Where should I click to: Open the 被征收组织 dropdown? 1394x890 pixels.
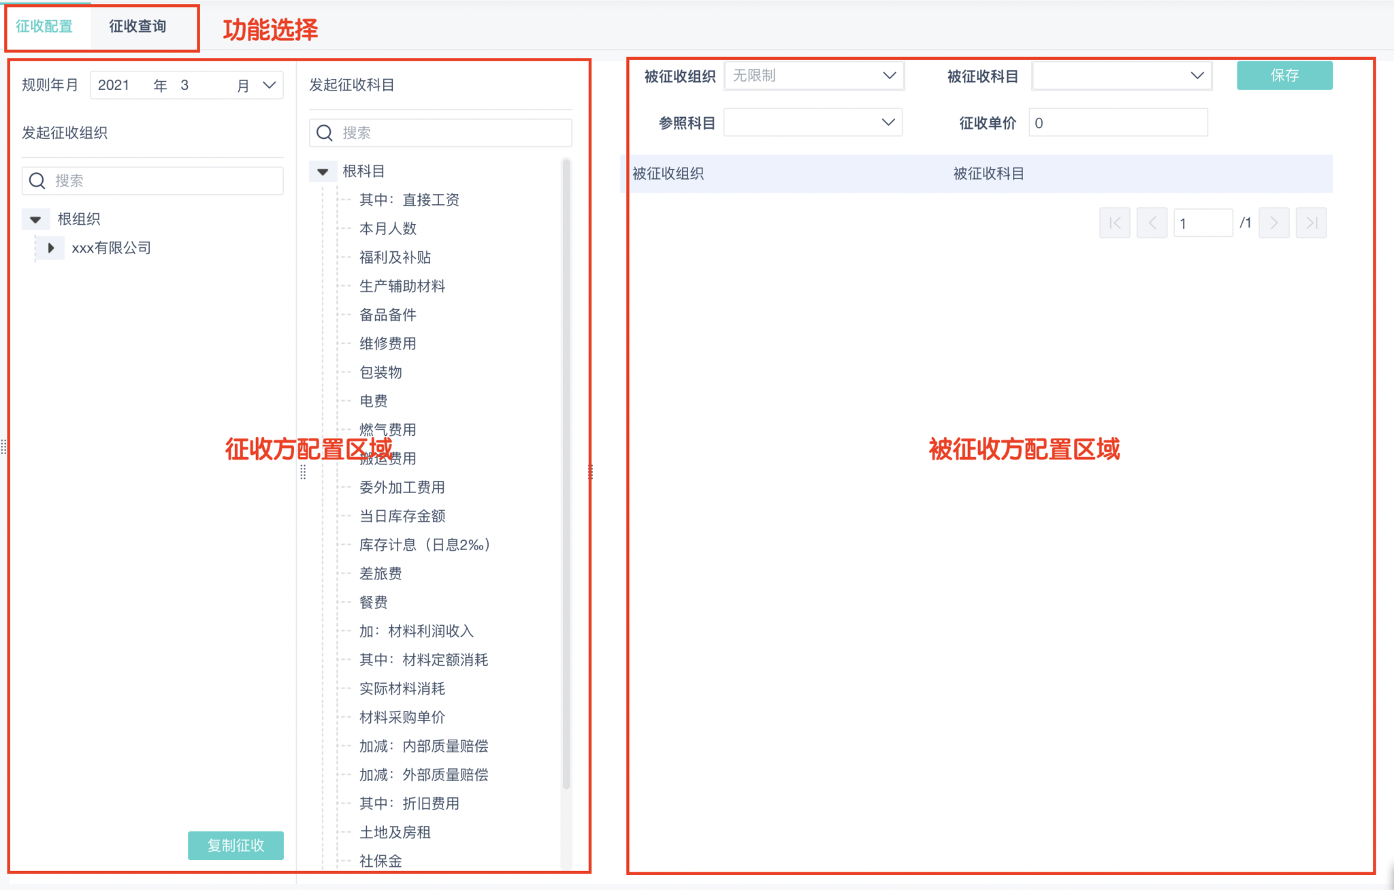point(889,76)
